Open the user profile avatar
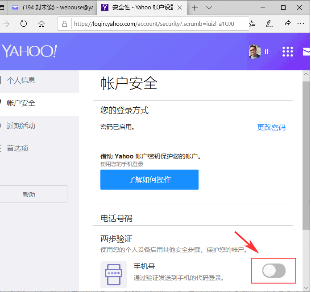The height and width of the screenshot is (292, 311). pyautogui.click(x=255, y=52)
